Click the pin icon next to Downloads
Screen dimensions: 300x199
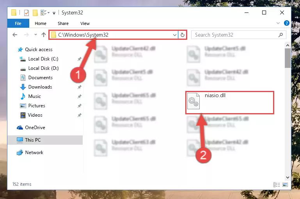tap(80, 87)
